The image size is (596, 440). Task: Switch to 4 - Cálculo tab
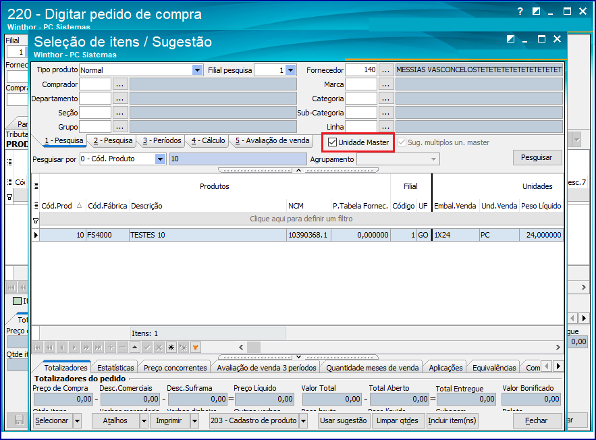pyautogui.click(x=209, y=140)
